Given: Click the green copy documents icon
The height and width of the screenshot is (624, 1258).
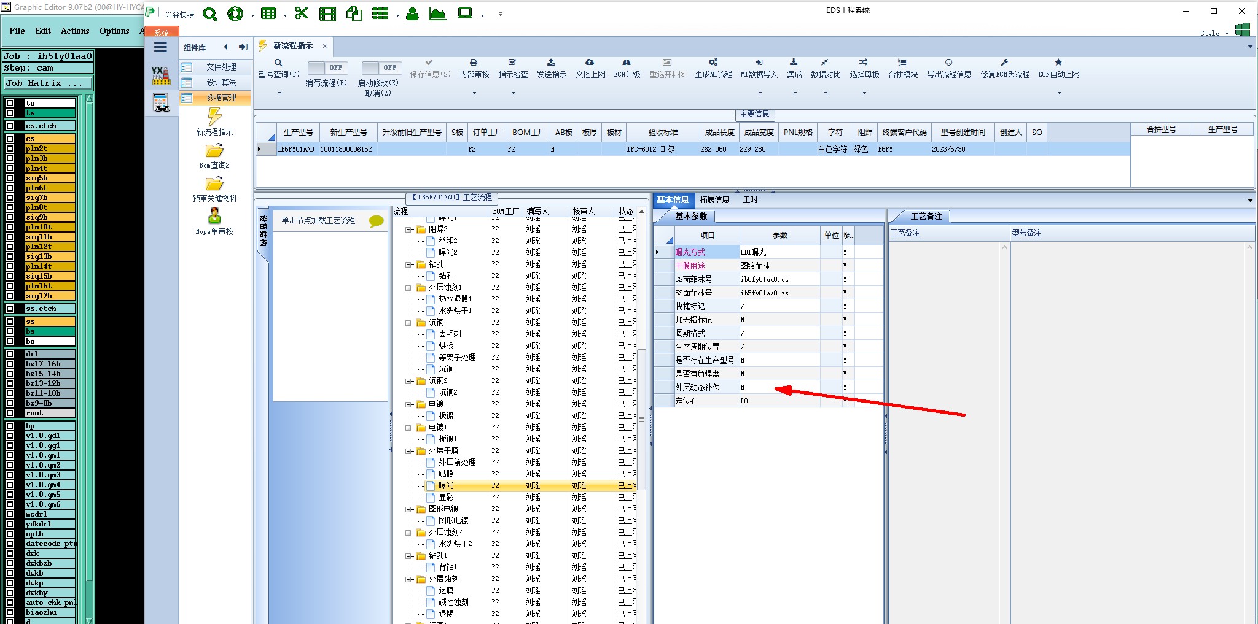Looking at the screenshot, I should tap(354, 13).
